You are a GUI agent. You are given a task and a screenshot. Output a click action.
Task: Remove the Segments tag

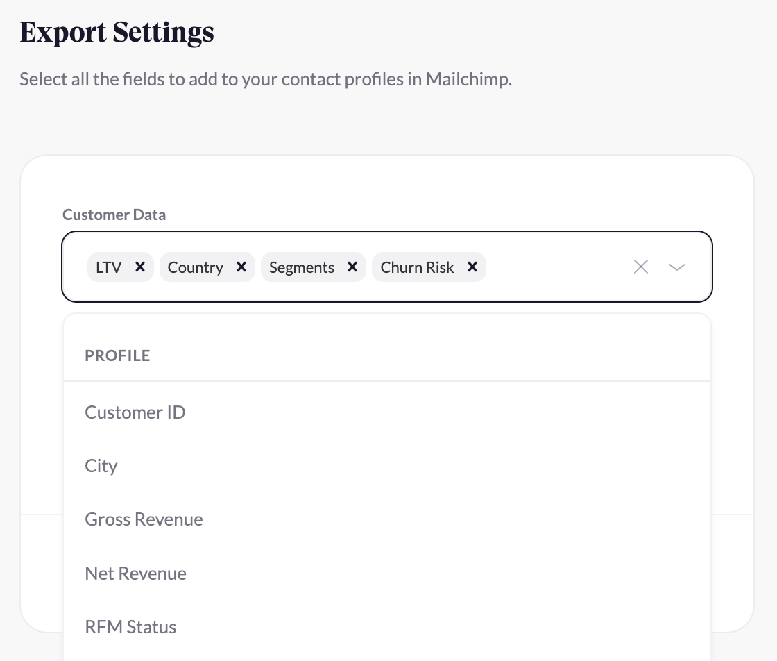point(352,267)
